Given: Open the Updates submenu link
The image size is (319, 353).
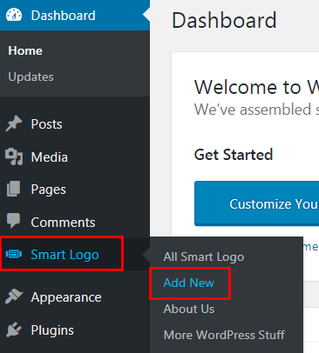Looking at the screenshot, I should pyautogui.click(x=31, y=77).
